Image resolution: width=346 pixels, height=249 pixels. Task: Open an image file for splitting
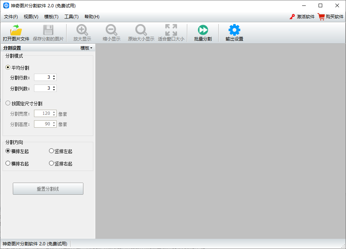pyautogui.click(x=15, y=32)
